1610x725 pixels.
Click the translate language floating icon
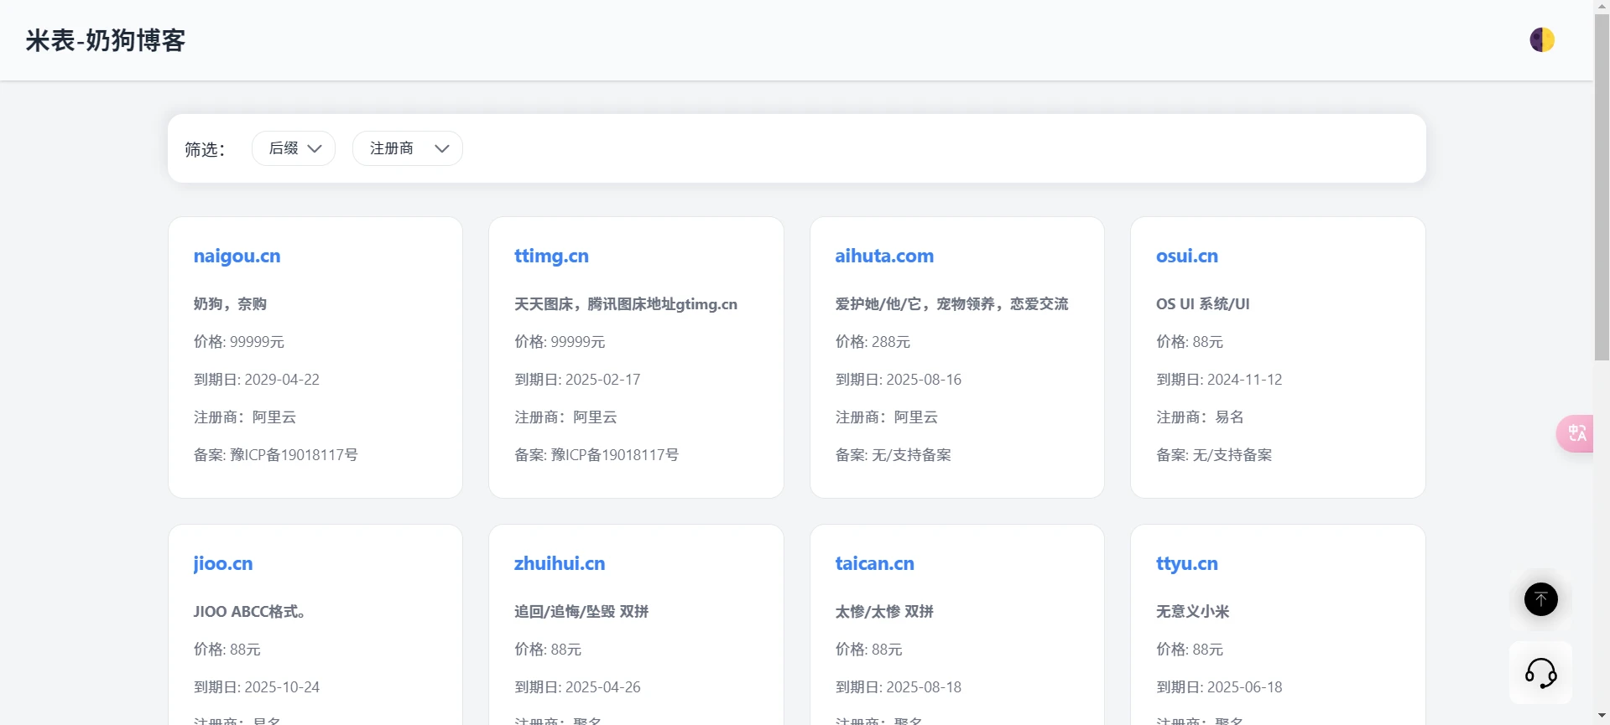(x=1576, y=433)
